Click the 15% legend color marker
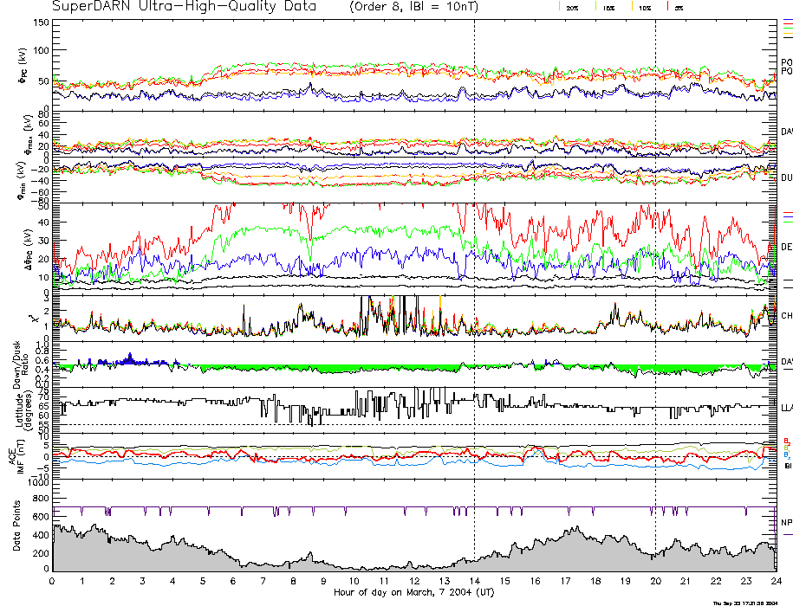The height and width of the screenshot is (606, 793). (596, 7)
